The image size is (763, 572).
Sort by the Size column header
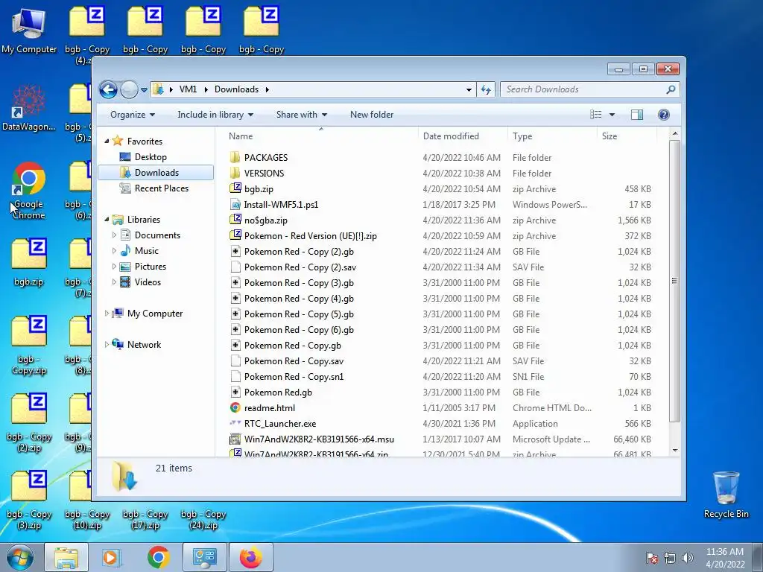626,136
